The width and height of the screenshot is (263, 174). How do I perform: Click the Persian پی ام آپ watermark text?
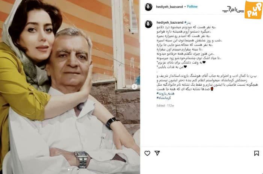pos(233,10)
